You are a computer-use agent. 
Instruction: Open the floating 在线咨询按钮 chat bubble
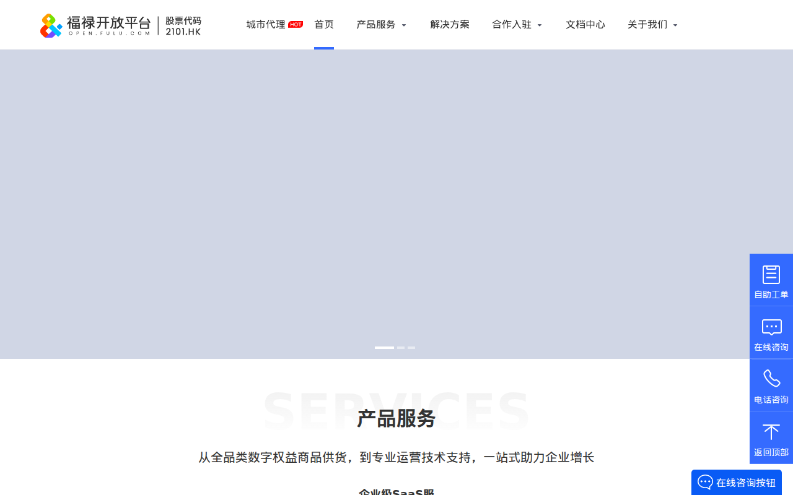pyautogui.click(x=736, y=482)
